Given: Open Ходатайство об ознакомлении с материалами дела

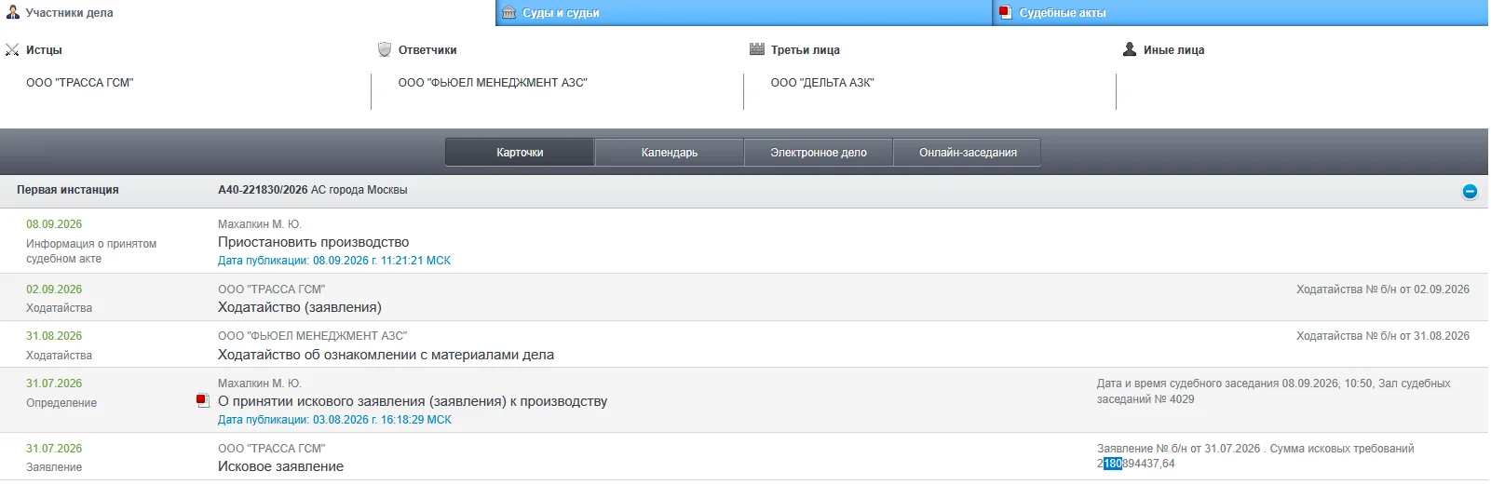Looking at the screenshot, I should [386, 355].
